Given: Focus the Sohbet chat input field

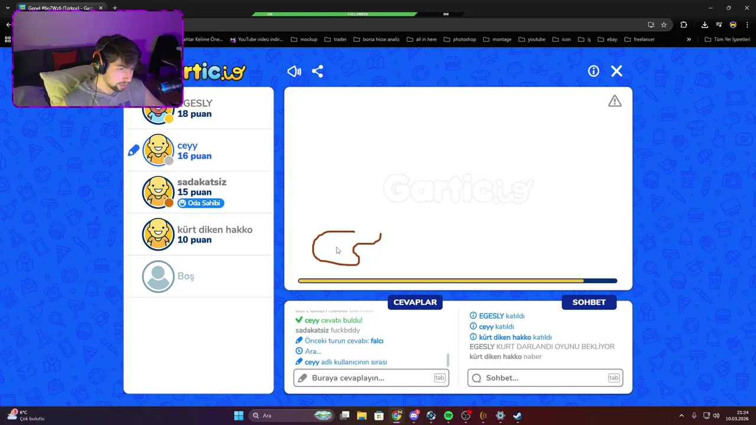Looking at the screenshot, I should (545, 378).
